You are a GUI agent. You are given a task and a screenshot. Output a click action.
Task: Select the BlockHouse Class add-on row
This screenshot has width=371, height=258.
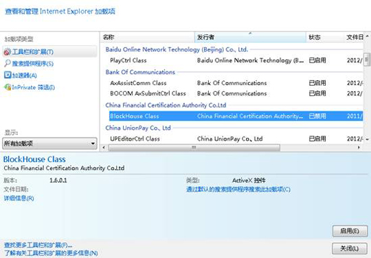236,116
